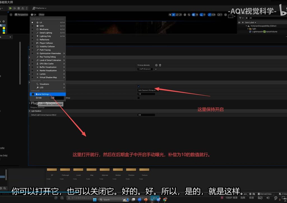
Task: Expand the light folder in Outliner
Action: 248,29
